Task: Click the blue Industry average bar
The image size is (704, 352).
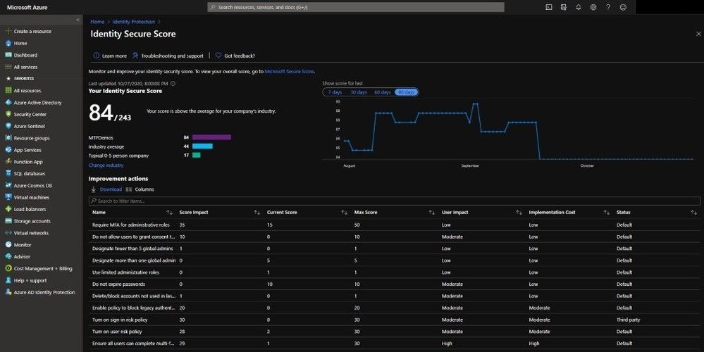Action: [x=202, y=146]
